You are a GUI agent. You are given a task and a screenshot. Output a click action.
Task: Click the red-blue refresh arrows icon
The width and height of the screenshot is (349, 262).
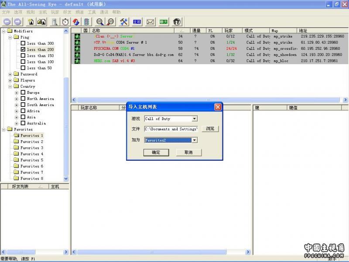[x=76, y=22]
